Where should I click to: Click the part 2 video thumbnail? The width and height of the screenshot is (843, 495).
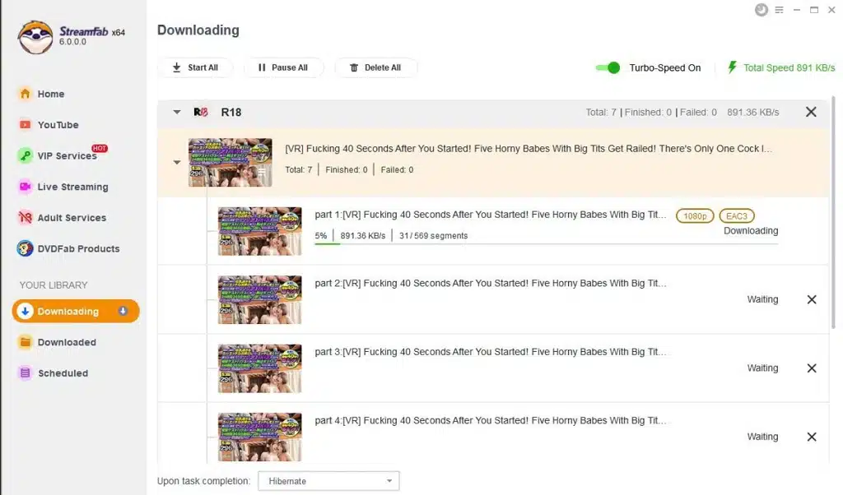tap(259, 299)
